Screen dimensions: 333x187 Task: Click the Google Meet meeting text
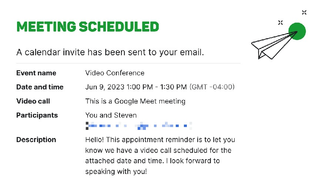[135, 101]
